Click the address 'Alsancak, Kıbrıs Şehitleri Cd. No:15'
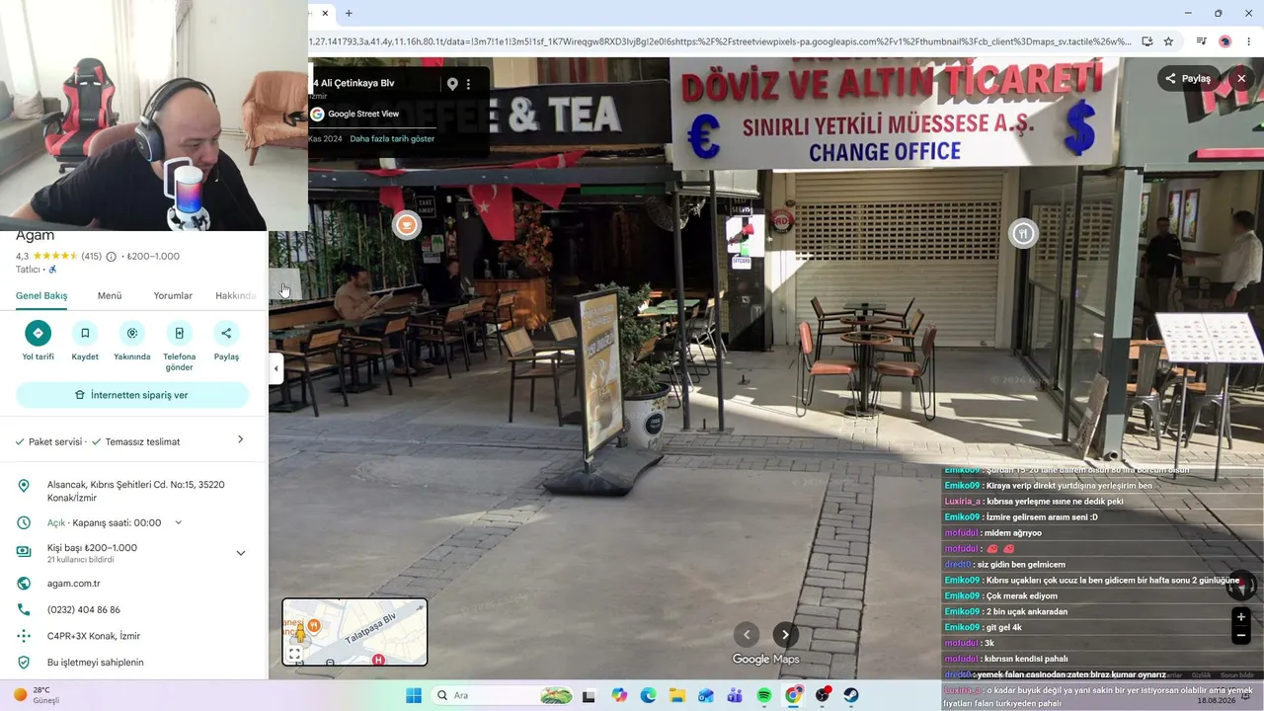 point(136,491)
